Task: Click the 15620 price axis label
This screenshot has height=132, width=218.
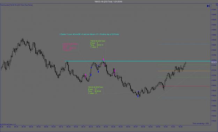Action: [214, 96]
